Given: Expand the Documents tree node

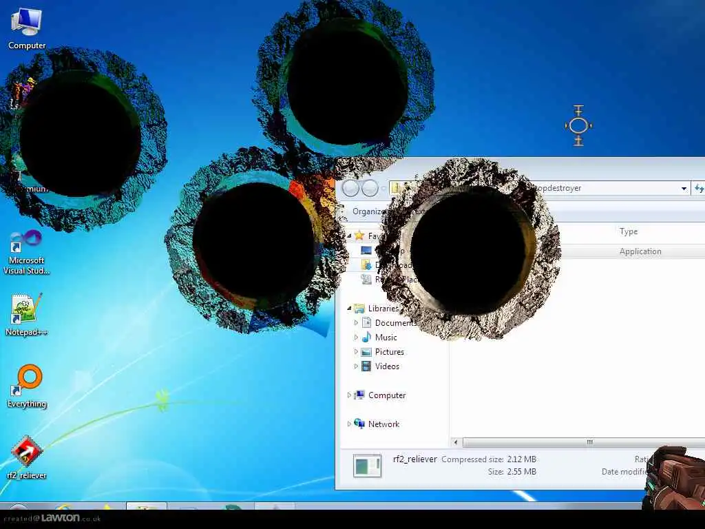Looking at the screenshot, I should (x=356, y=322).
